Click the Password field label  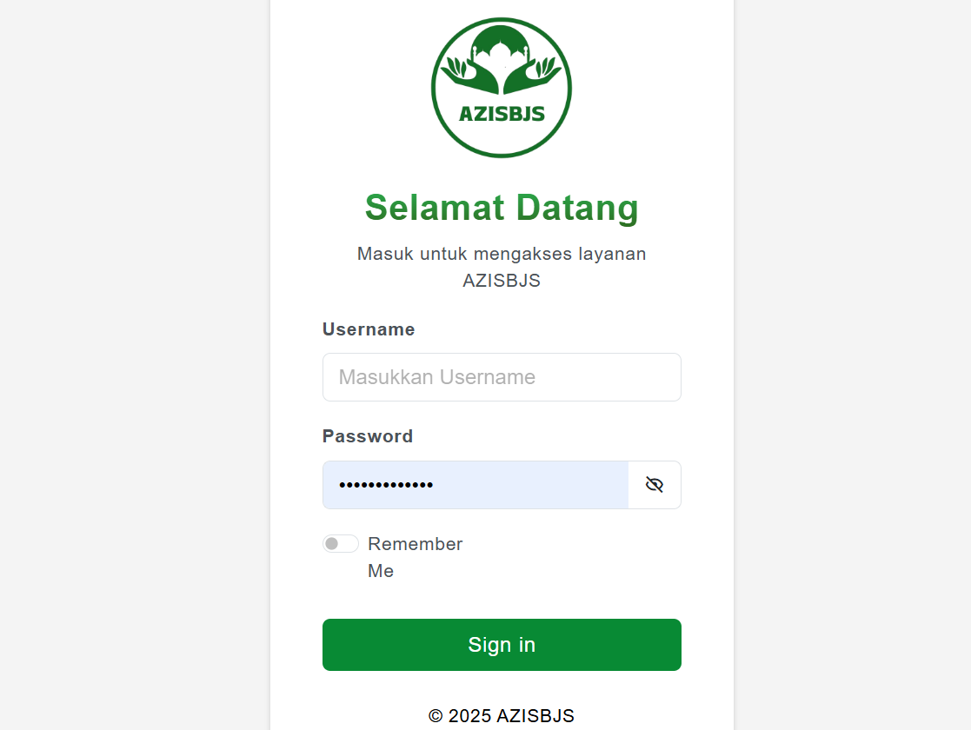tap(368, 436)
